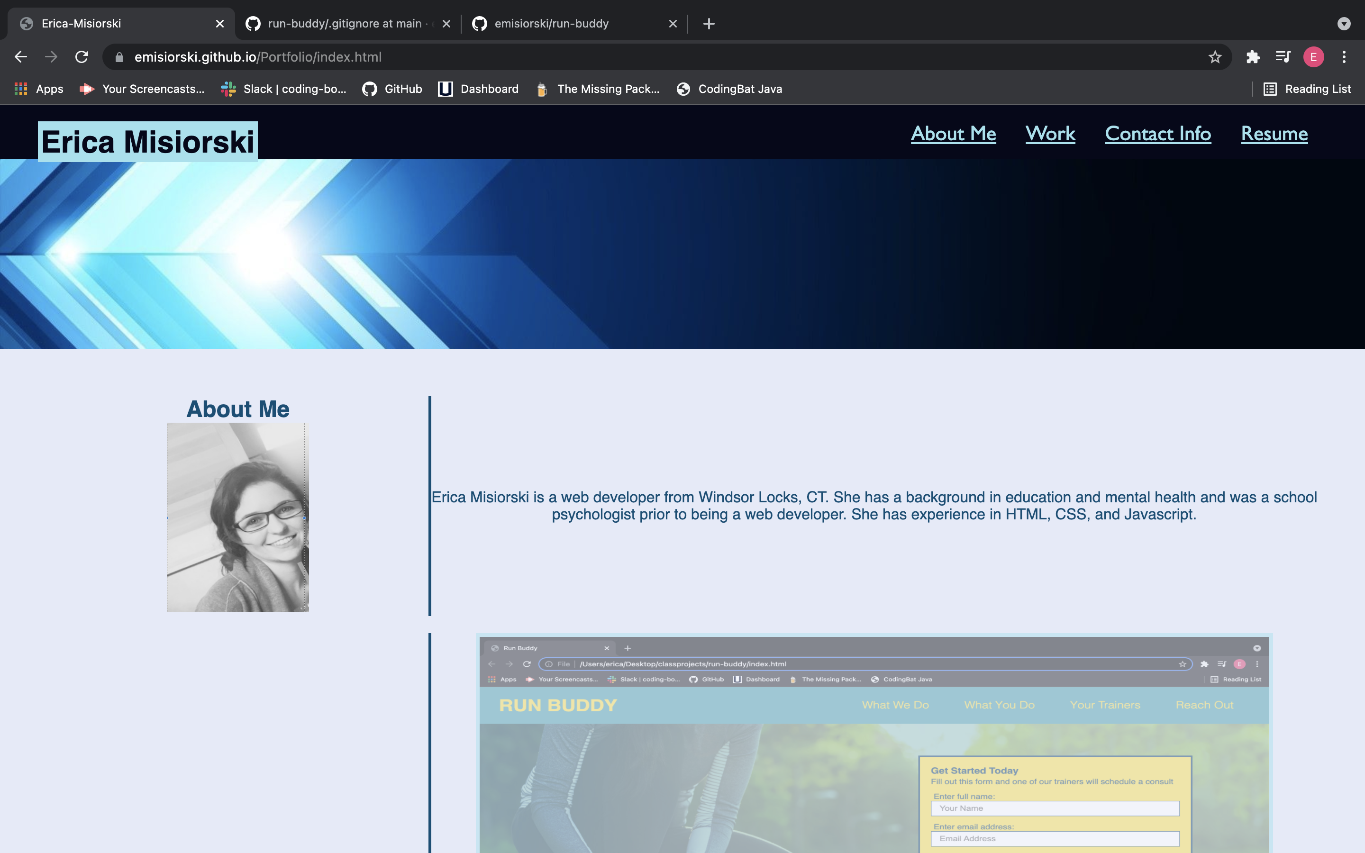Click the browser forward arrow

coord(51,57)
